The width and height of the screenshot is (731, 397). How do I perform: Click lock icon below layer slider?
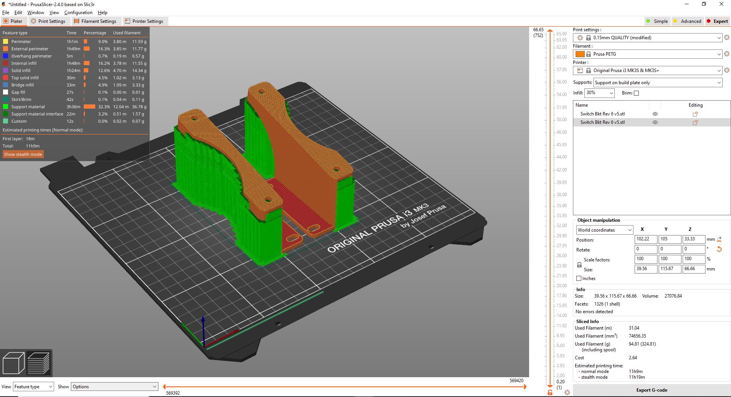(550, 392)
